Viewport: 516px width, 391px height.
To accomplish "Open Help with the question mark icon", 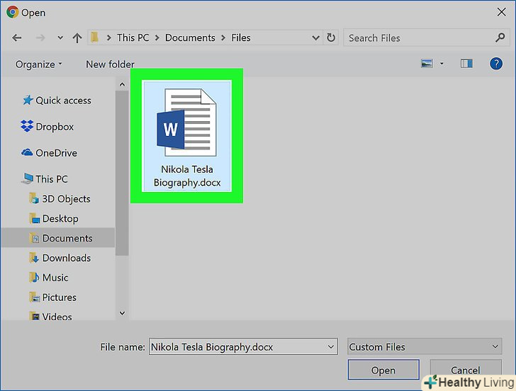I will pos(496,64).
